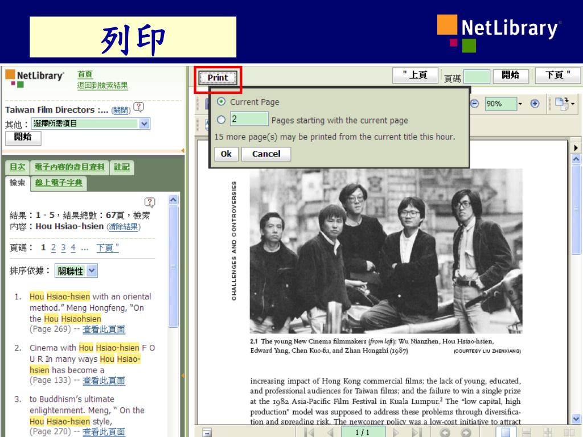This screenshot has width=583, height=437.
Task: Open the 關聯性 sort dropdown
Action: pos(76,271)
